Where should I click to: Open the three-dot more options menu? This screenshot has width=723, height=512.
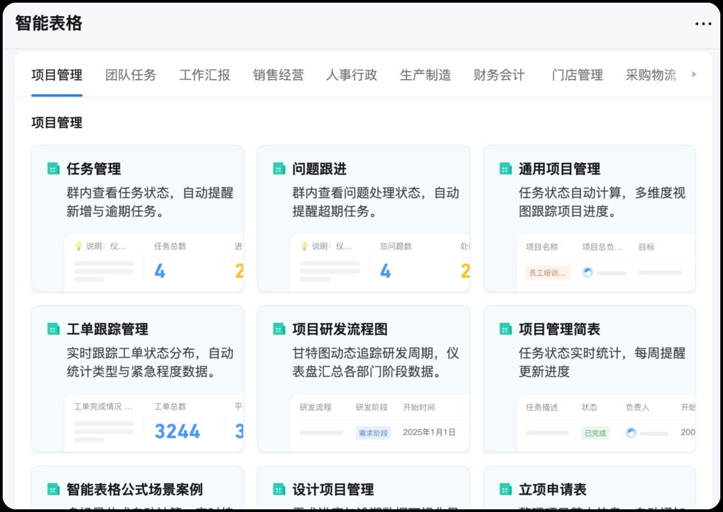703,23
